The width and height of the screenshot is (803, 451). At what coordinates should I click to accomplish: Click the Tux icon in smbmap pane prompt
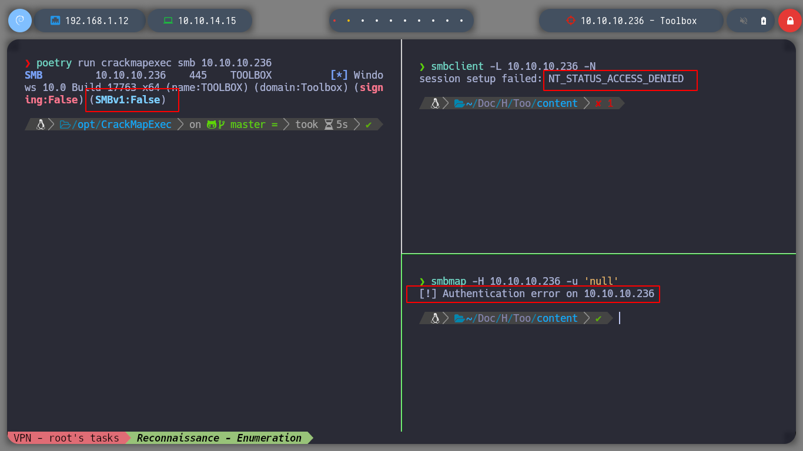tap(435, 318)
